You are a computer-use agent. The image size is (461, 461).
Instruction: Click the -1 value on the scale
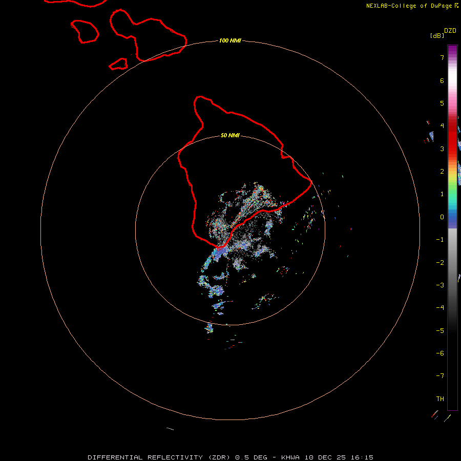(x=440, y=240)
